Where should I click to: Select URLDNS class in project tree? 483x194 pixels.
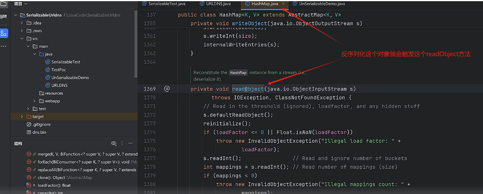(59, 85)
